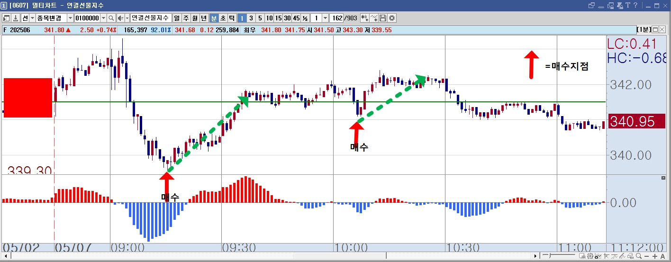Select the 월 monthly period button

pos(195,18)
